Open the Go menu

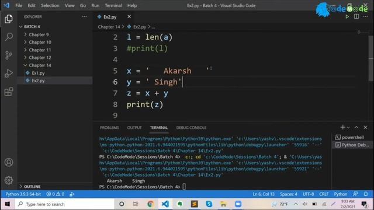click(x=83, y=5)
